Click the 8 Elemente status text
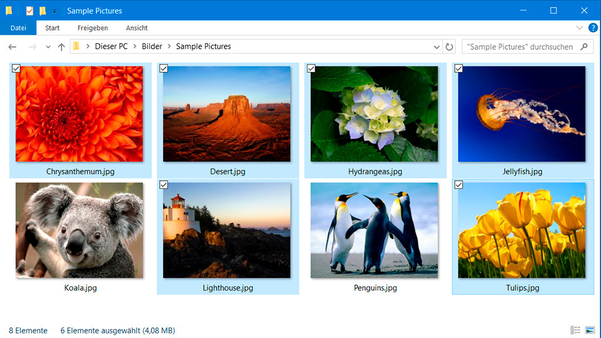The width and height of the screenshot is (601, 338). coord(28,330)
